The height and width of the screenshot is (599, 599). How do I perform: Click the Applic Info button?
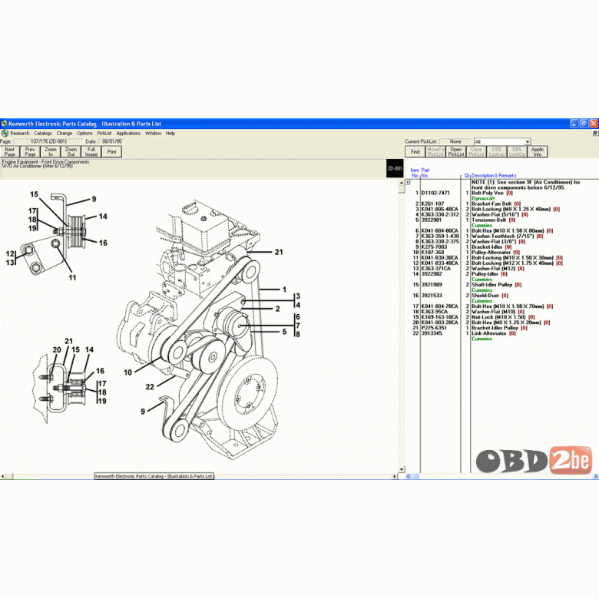538,151
